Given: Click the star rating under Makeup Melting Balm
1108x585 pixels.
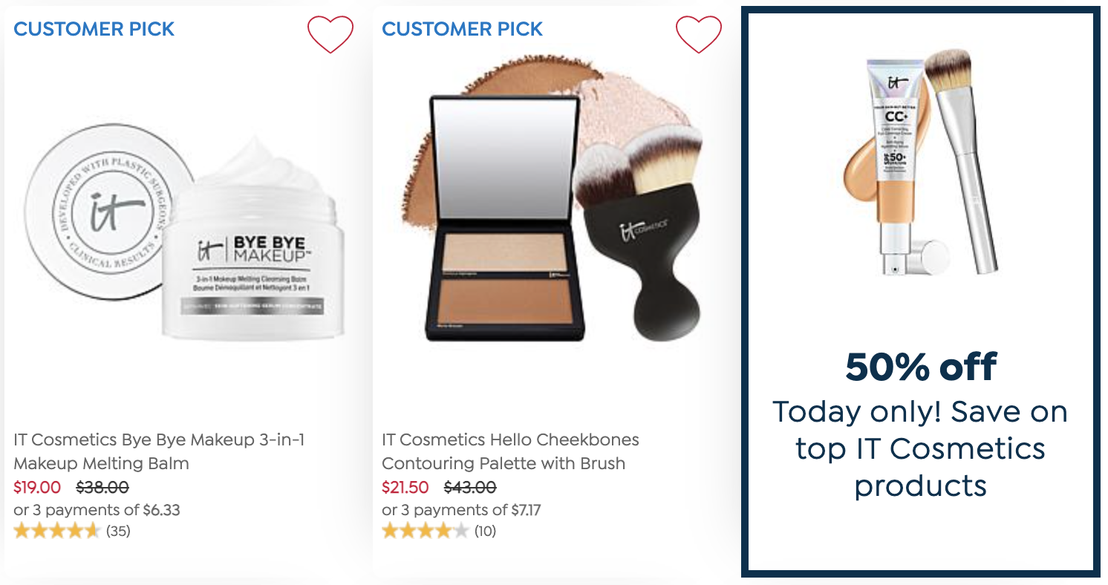Looking at the screenshot, I should pyautogui.click(x=57, y=531).
